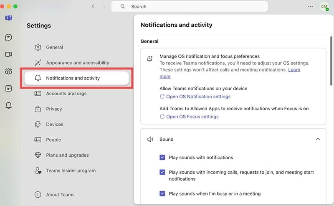Open the Communities people icon in the left rail
The image size is (334, 206).
(8, 71)
